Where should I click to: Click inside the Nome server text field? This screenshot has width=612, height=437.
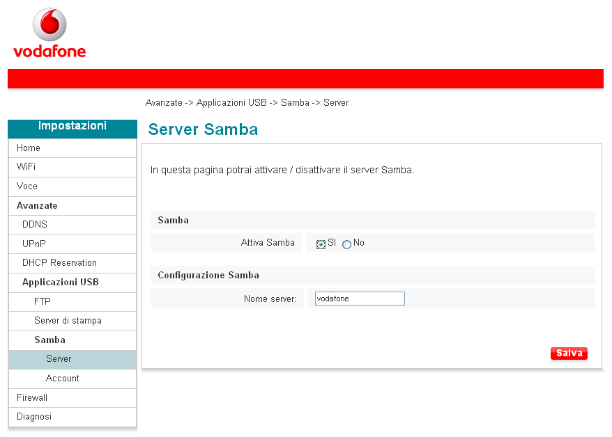(359, 298)
